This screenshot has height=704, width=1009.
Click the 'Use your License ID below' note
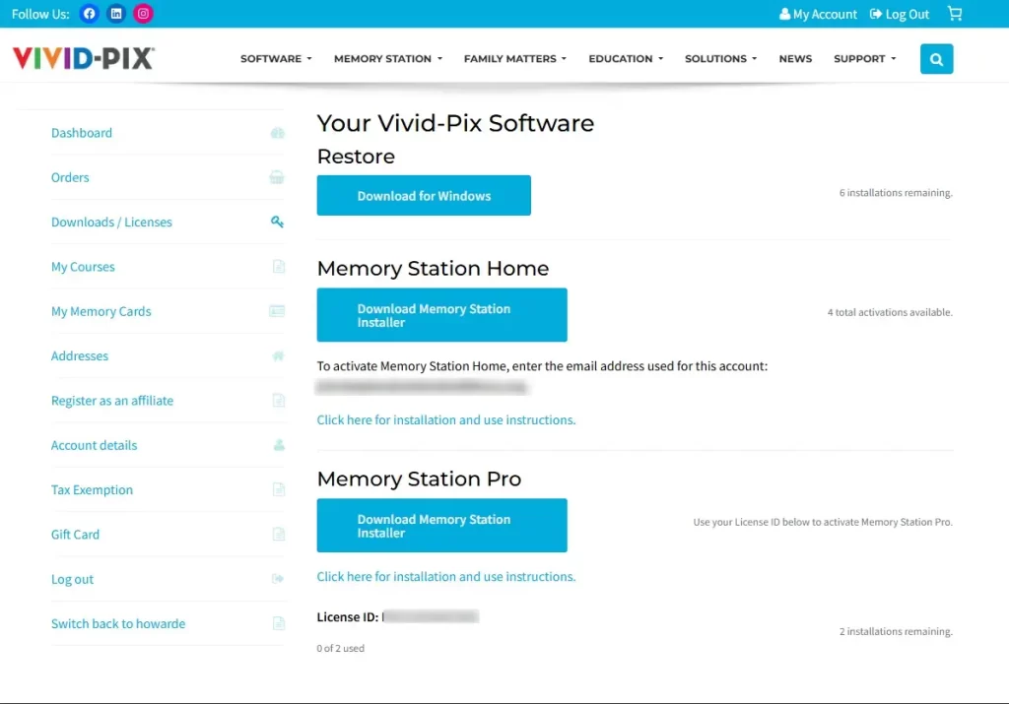click(x=823, y=522)
